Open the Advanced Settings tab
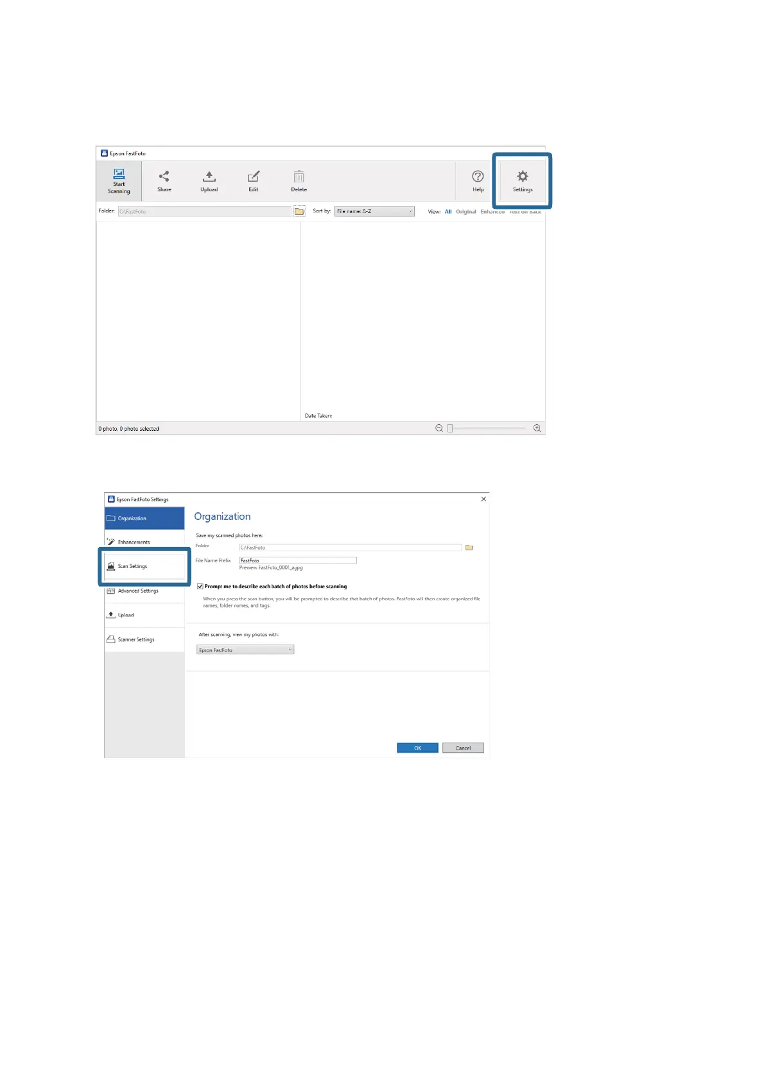Viewport: 764px width, 1081px height. tap(144, 591)
